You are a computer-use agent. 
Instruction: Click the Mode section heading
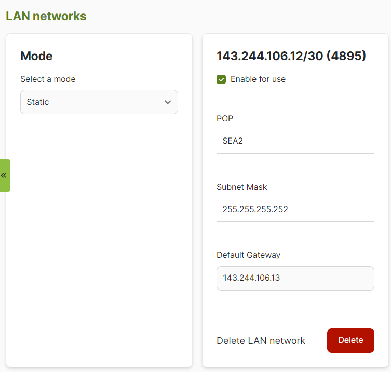click(x=36, y=56)
